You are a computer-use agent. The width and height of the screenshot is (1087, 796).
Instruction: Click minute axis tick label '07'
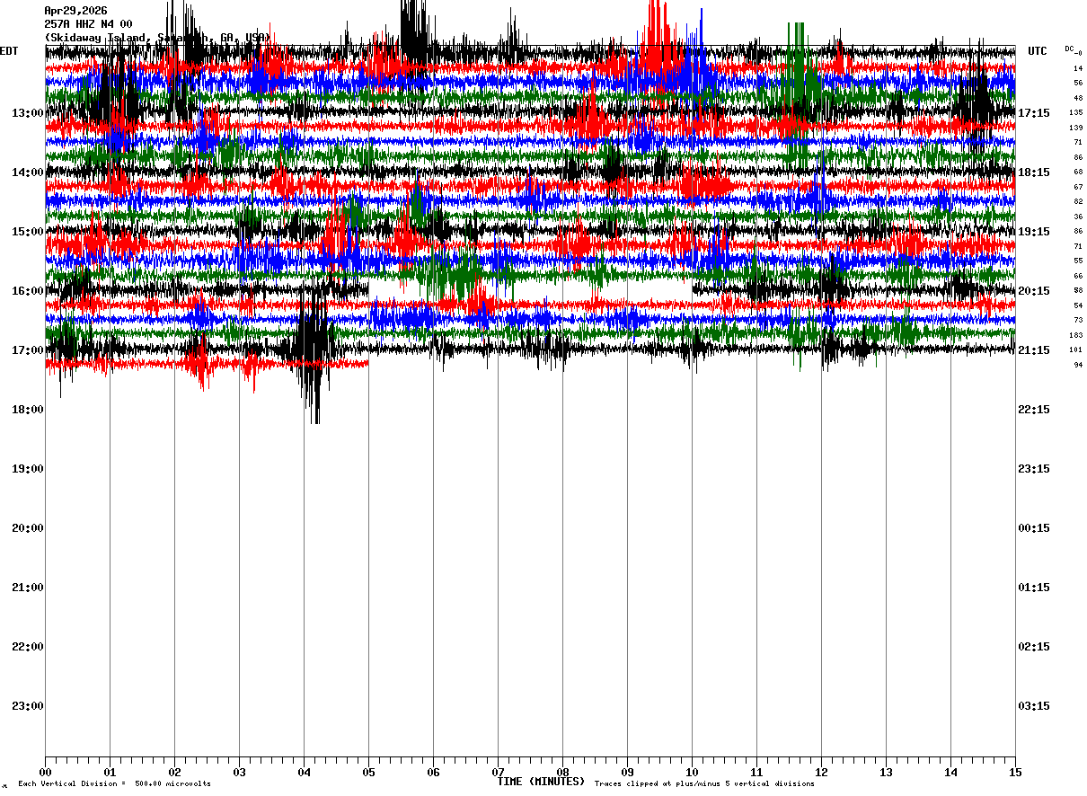[x=498, y=772]
